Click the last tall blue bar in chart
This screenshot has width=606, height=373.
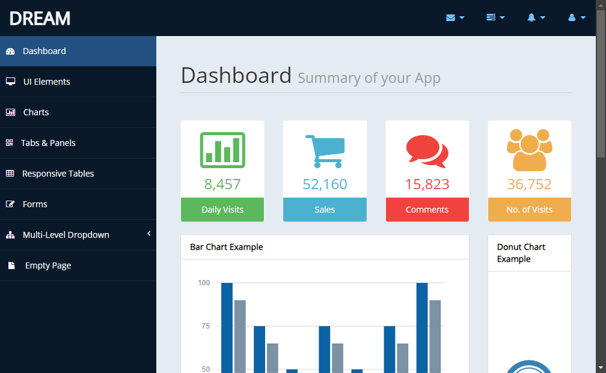[422, 328]
